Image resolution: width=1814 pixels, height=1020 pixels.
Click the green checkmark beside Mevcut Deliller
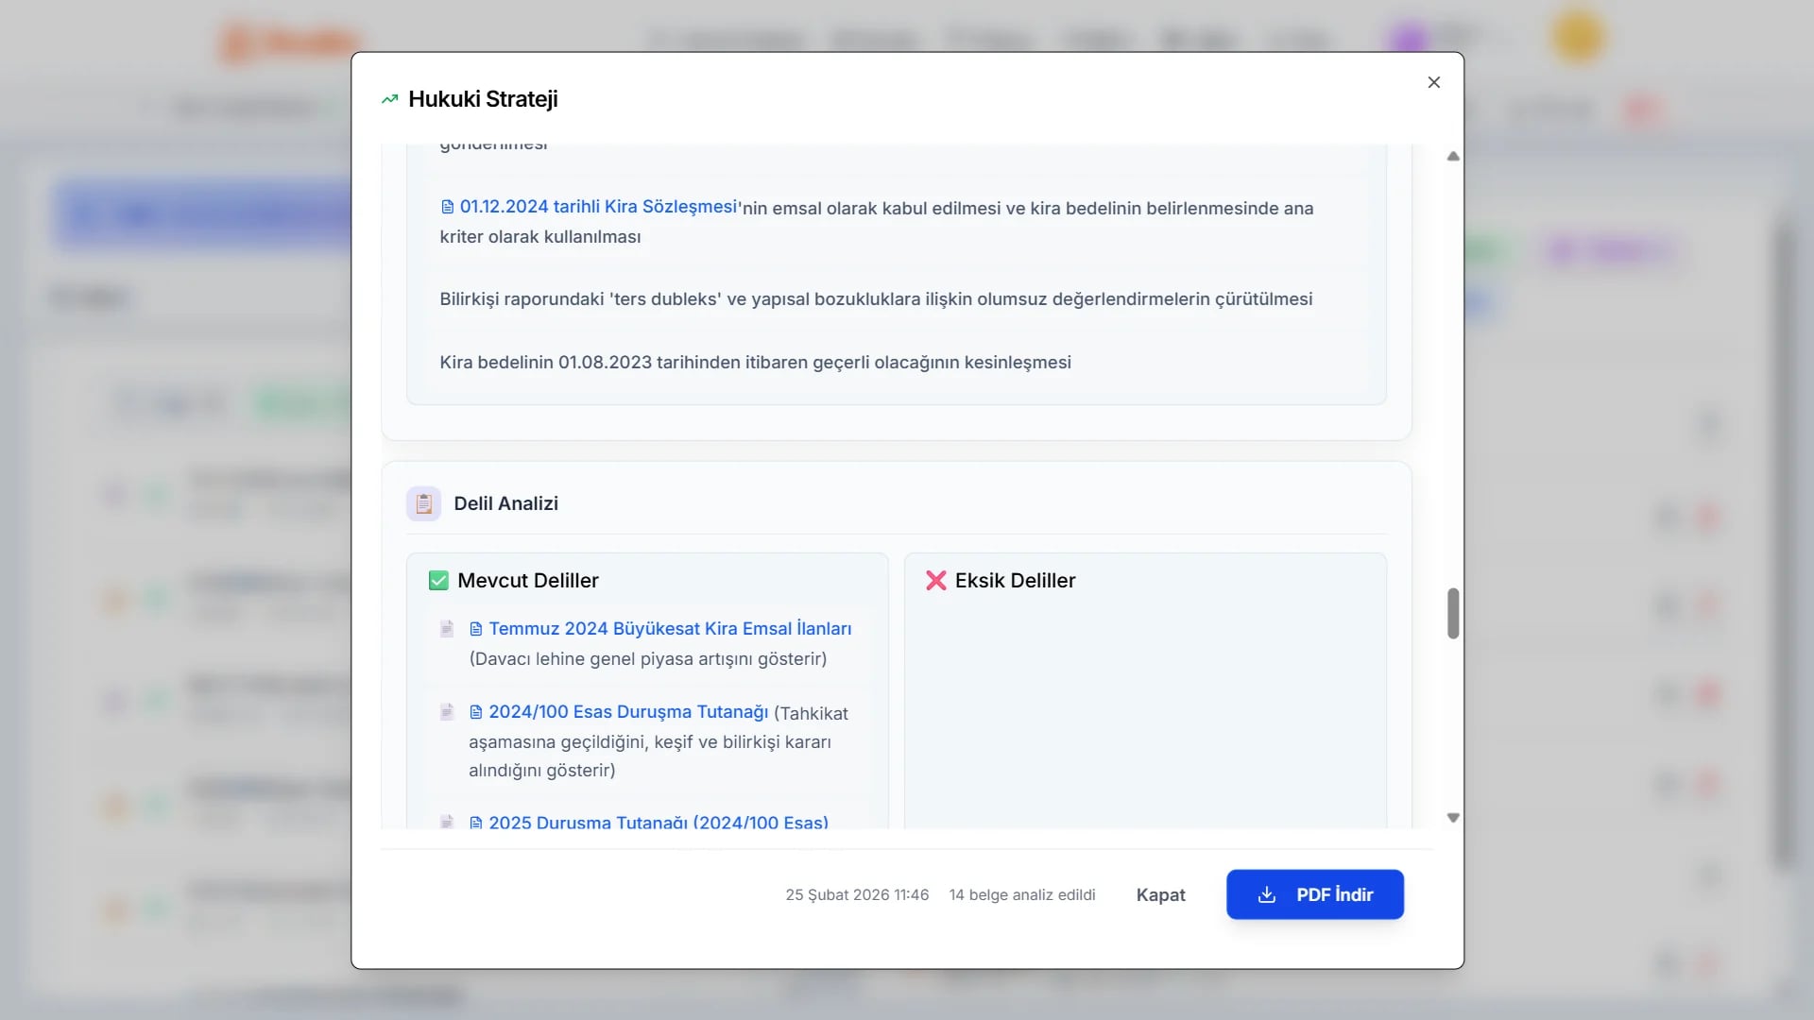coord(438,581)
